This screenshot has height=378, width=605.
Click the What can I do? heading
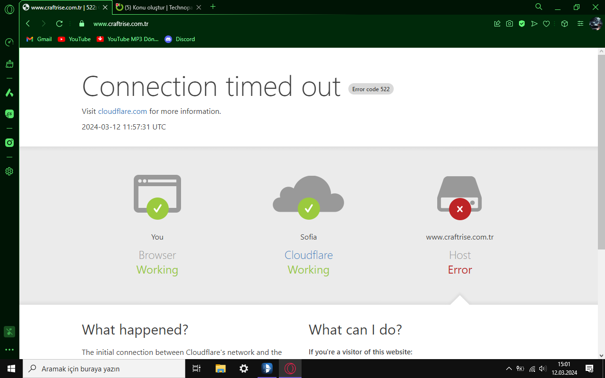point(355,330)
